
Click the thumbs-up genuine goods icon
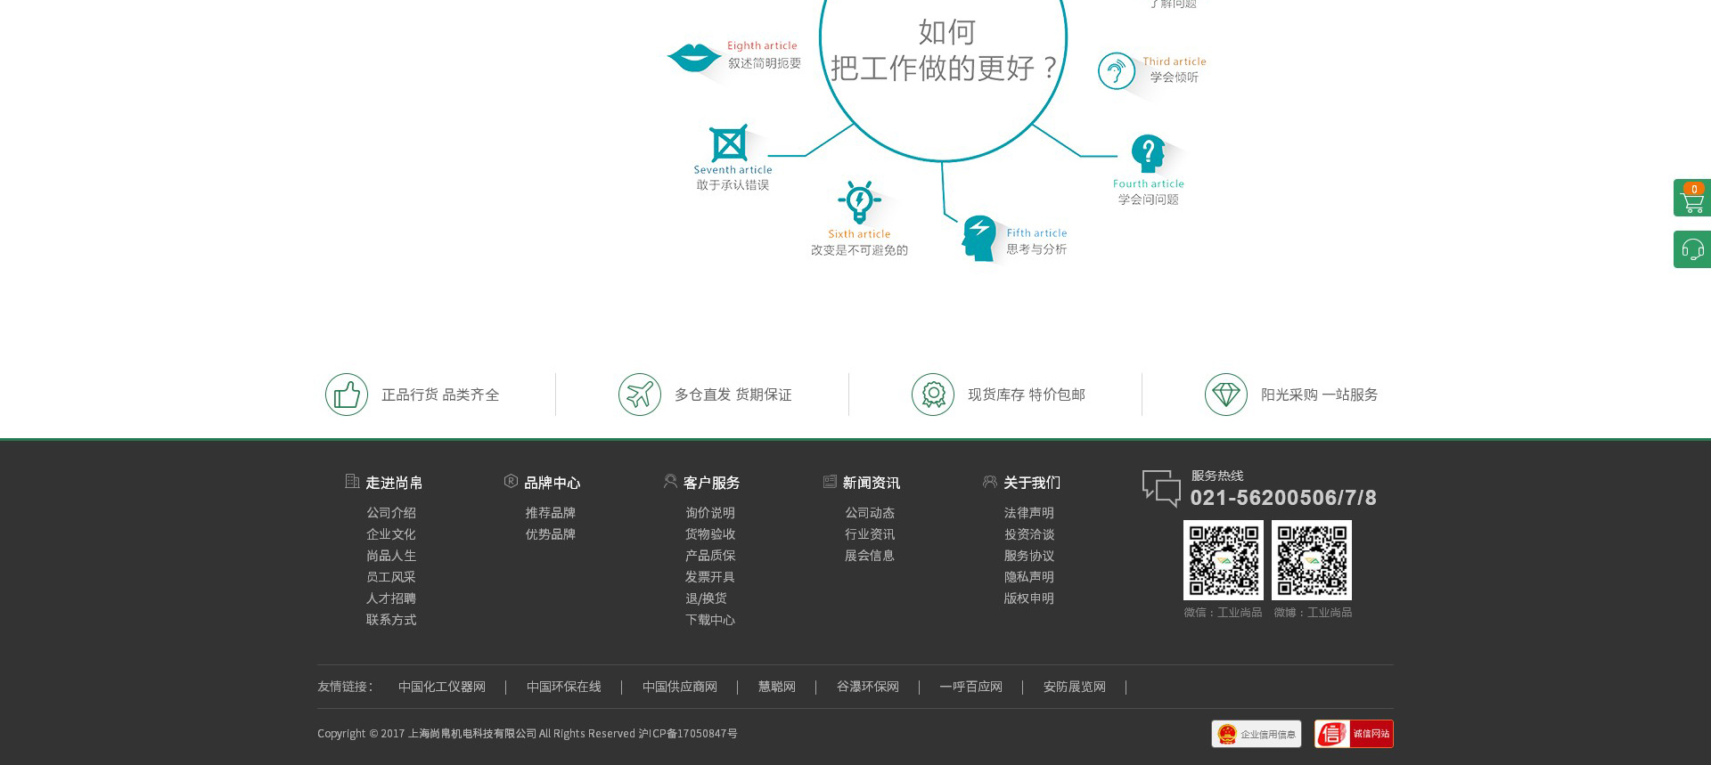347,395
